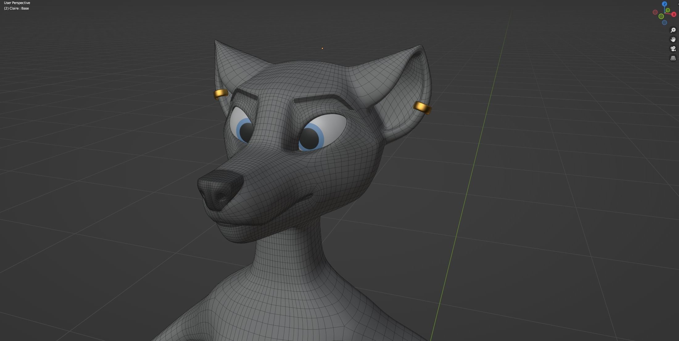Click the 'User Perspective' viewport label

point(17,3)
